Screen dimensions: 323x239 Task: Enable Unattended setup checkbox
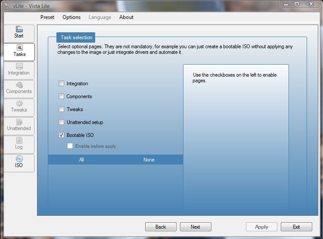pyautogui.click(x=61, y=122)
